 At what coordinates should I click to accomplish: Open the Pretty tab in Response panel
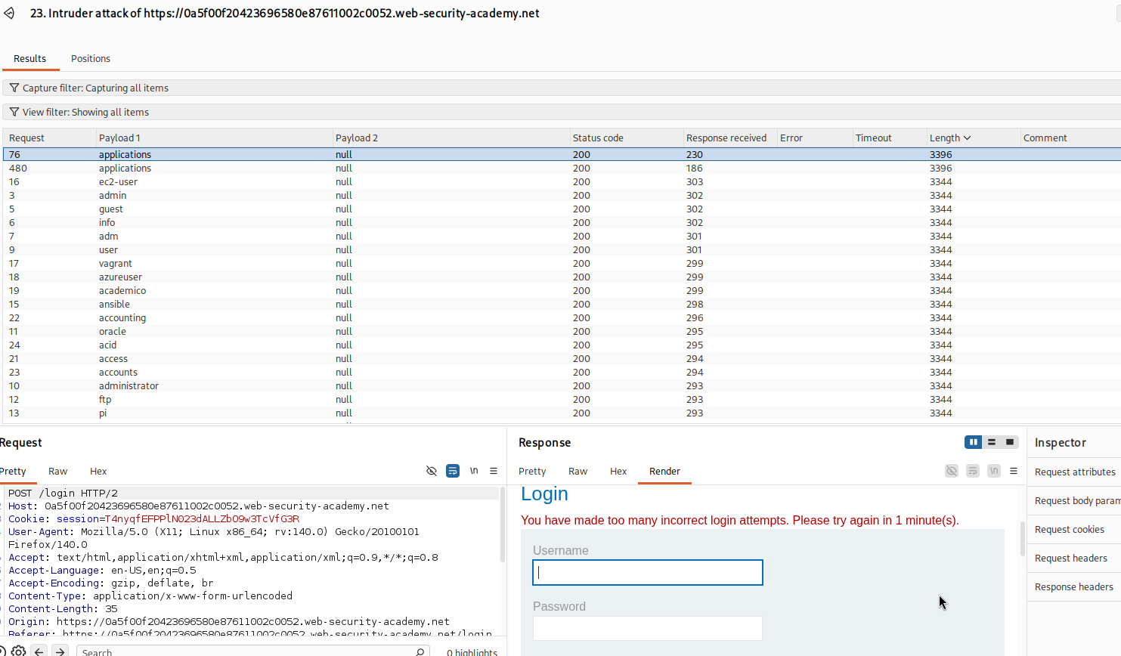click(x=532, y=471)
